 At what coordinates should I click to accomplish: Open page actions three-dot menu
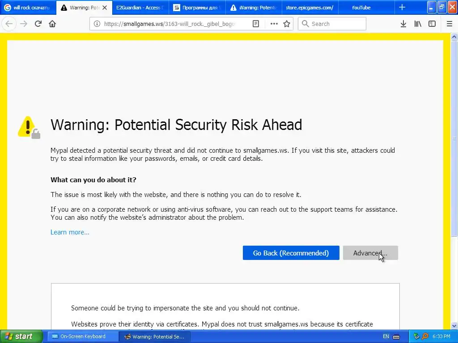(274, 24)
